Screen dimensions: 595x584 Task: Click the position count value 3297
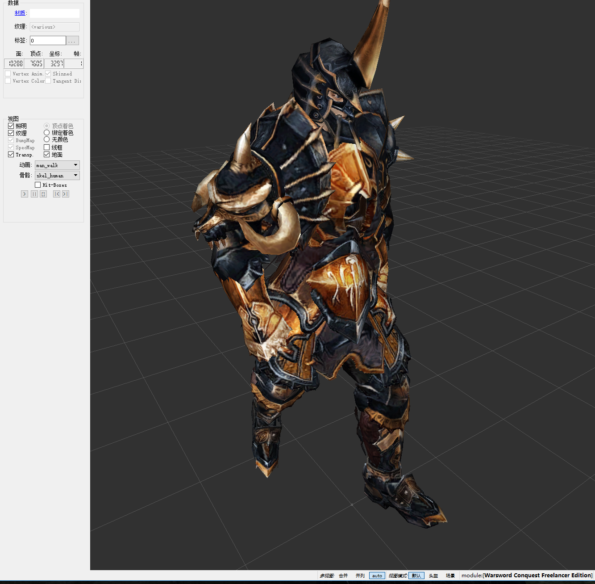(54, 63)
